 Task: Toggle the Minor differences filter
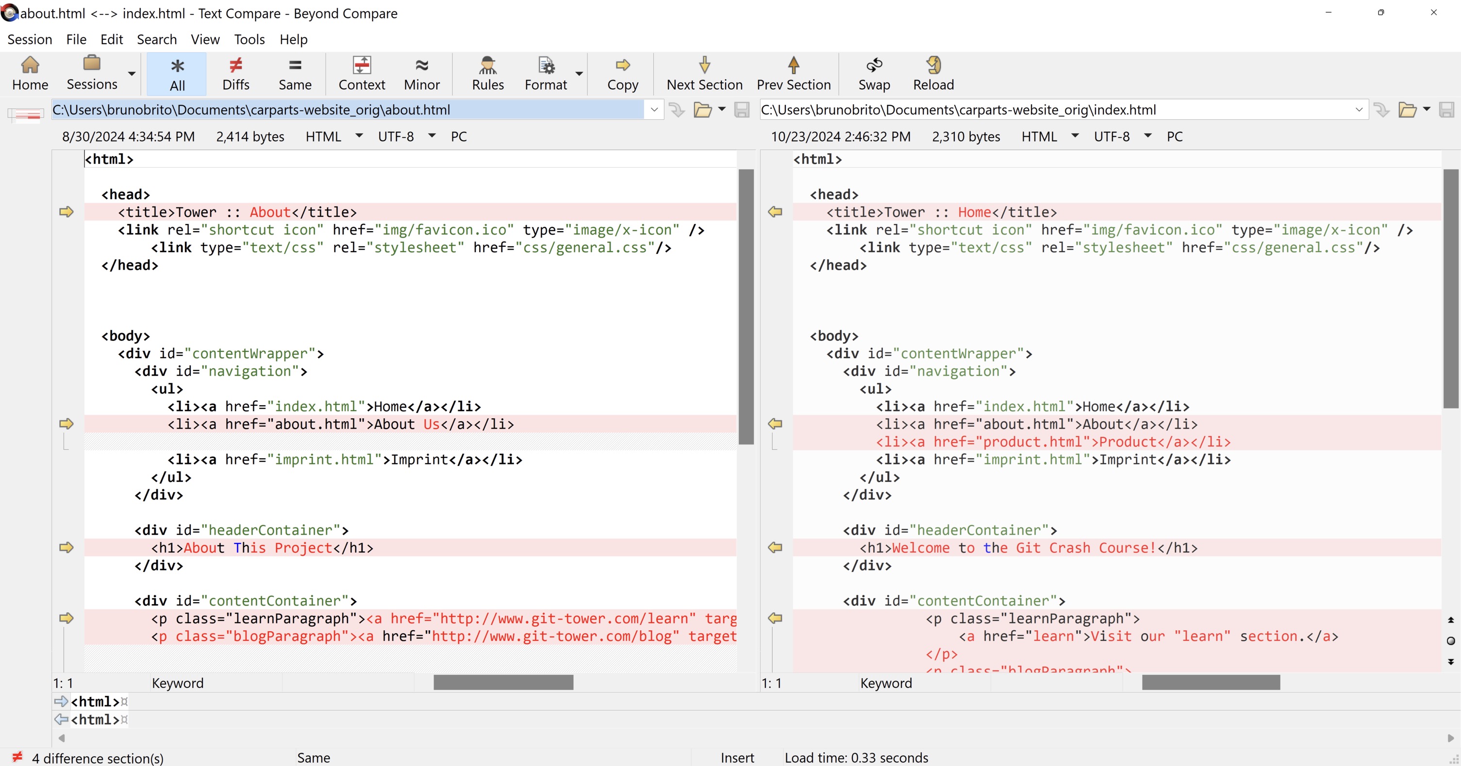point(421,72)
